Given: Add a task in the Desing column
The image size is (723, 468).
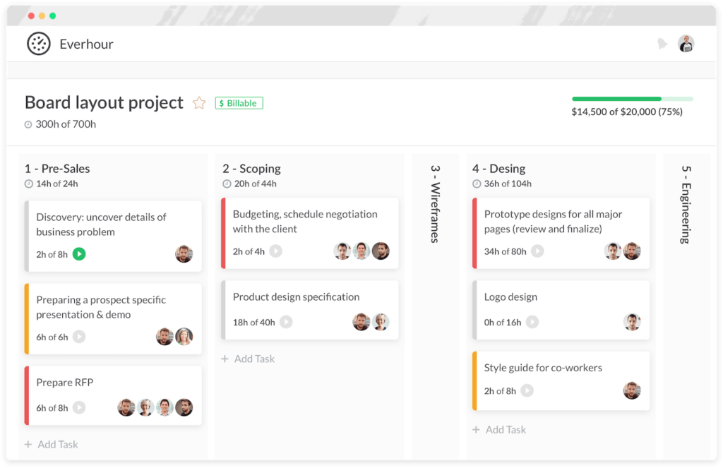Looking at the screenshot, I should tap(499, 429).
